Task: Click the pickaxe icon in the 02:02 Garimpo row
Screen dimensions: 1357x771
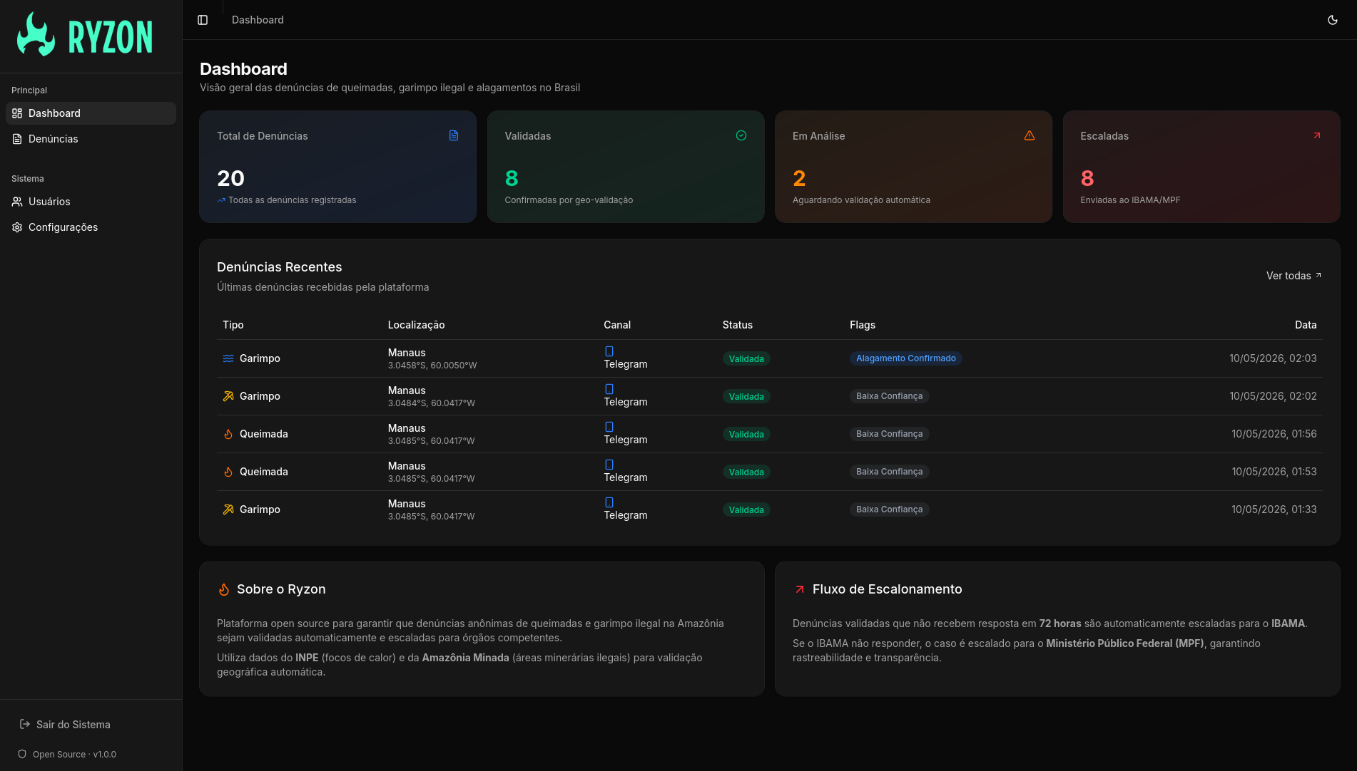Action: tap(228, 396)
